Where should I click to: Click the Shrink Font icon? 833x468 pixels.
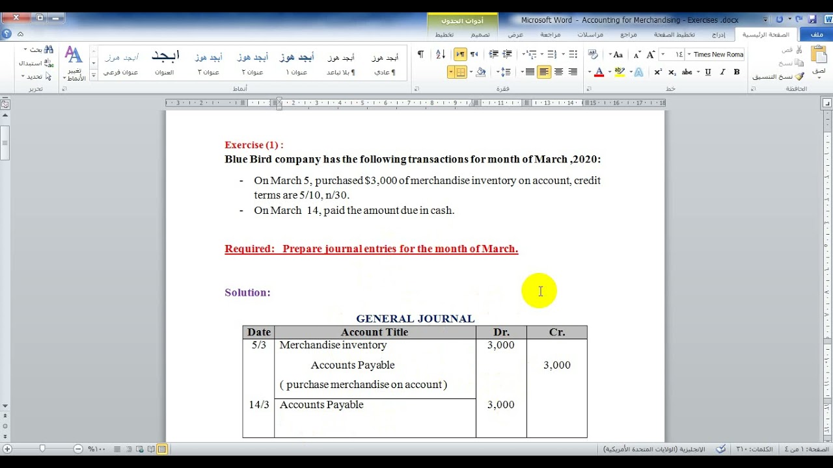[637, 55]
